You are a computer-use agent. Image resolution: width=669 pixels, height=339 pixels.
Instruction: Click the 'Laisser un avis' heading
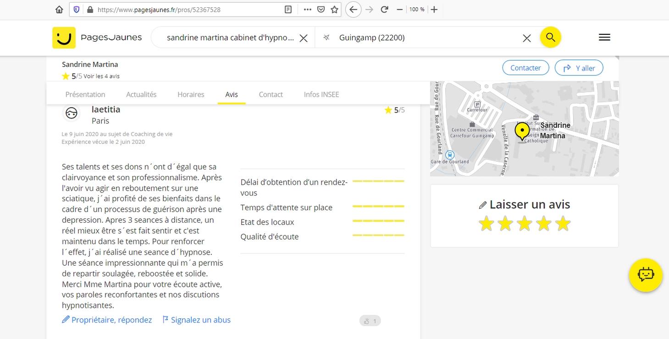point(525,205)
